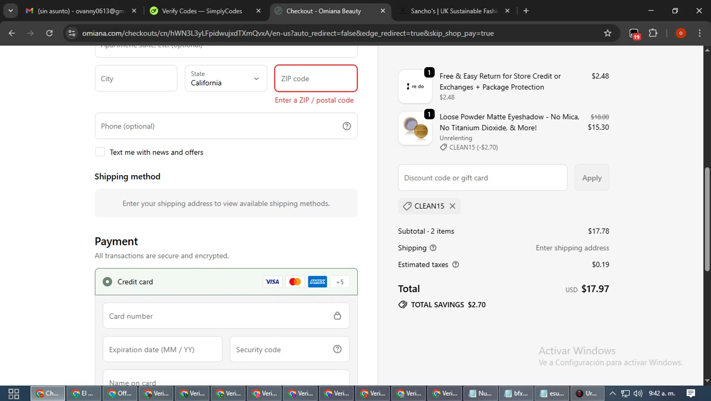Check Text me with news and offers

click(100, 151)
